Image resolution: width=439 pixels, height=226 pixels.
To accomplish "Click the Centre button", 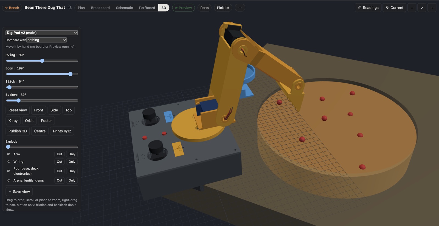I will coord(40,131).
